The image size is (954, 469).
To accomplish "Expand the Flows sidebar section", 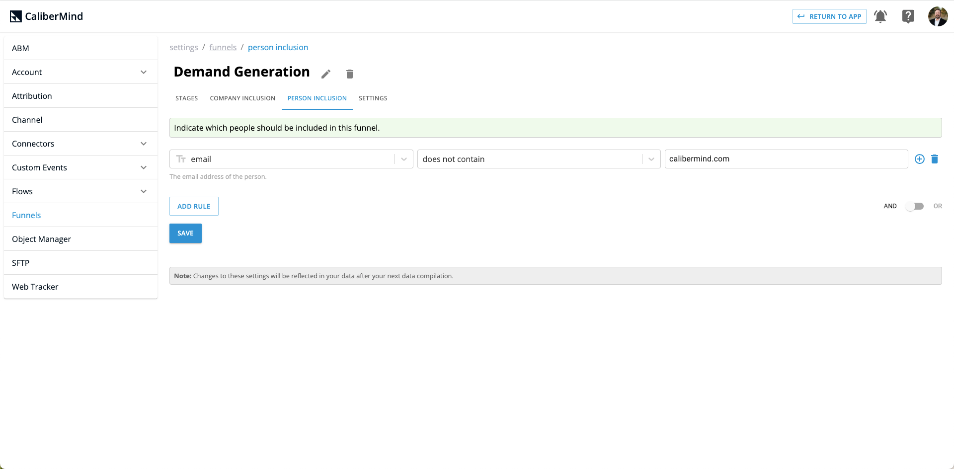I will (80, 191).
